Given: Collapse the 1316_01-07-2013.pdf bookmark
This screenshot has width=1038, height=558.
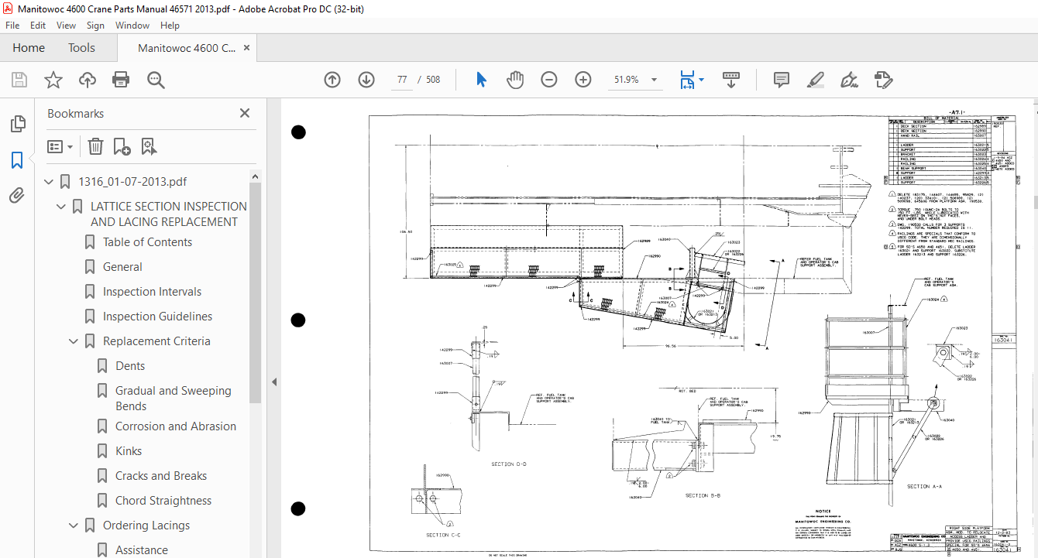Looking at the screenshot, I should pyautogui.click(x=50, y=182).
